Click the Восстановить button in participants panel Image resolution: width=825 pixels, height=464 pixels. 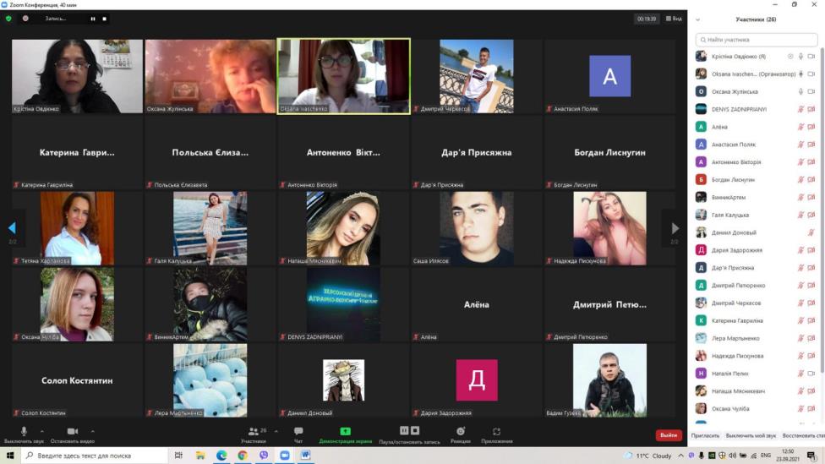[803, 435]
